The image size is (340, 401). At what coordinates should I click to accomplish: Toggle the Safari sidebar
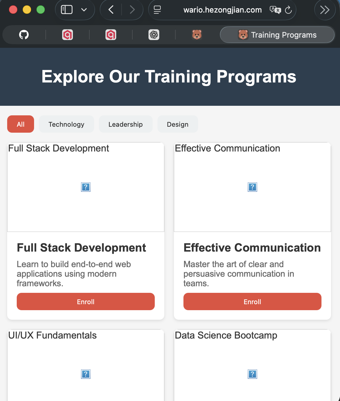(x=67, y=10)
